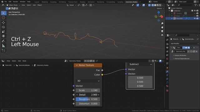Click the viewport pan hand icon

tap(162, 27)
